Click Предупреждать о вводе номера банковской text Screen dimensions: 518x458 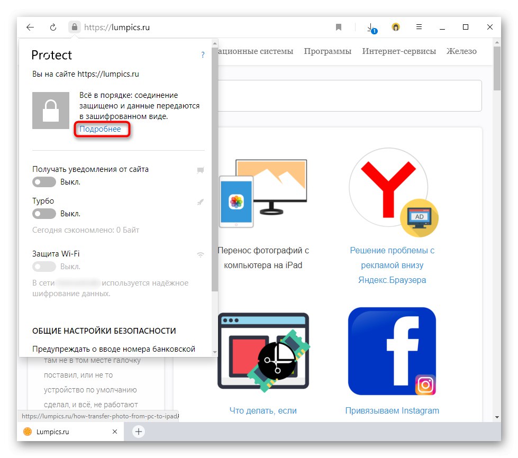[x=114, y=349]
